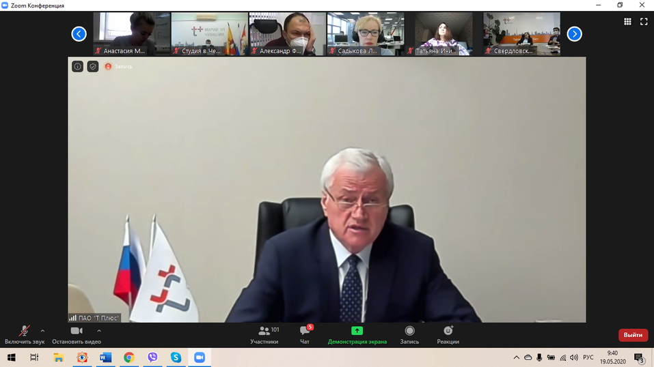Screen dimensions: 654x367
Task: Leave the meeting with Выйти button
Action: coord(633,335)
